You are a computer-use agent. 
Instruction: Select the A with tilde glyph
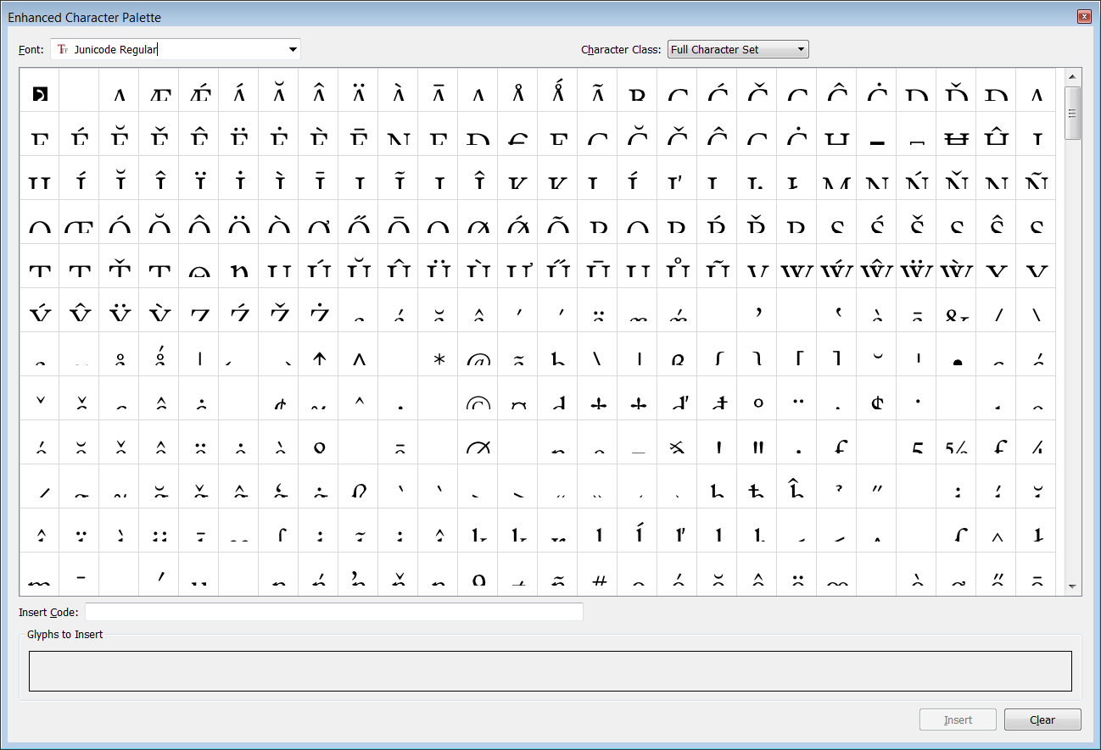[598, 93]
